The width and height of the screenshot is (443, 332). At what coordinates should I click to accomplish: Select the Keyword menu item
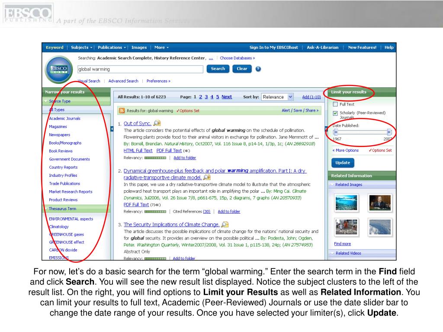(x=55, y=48)
